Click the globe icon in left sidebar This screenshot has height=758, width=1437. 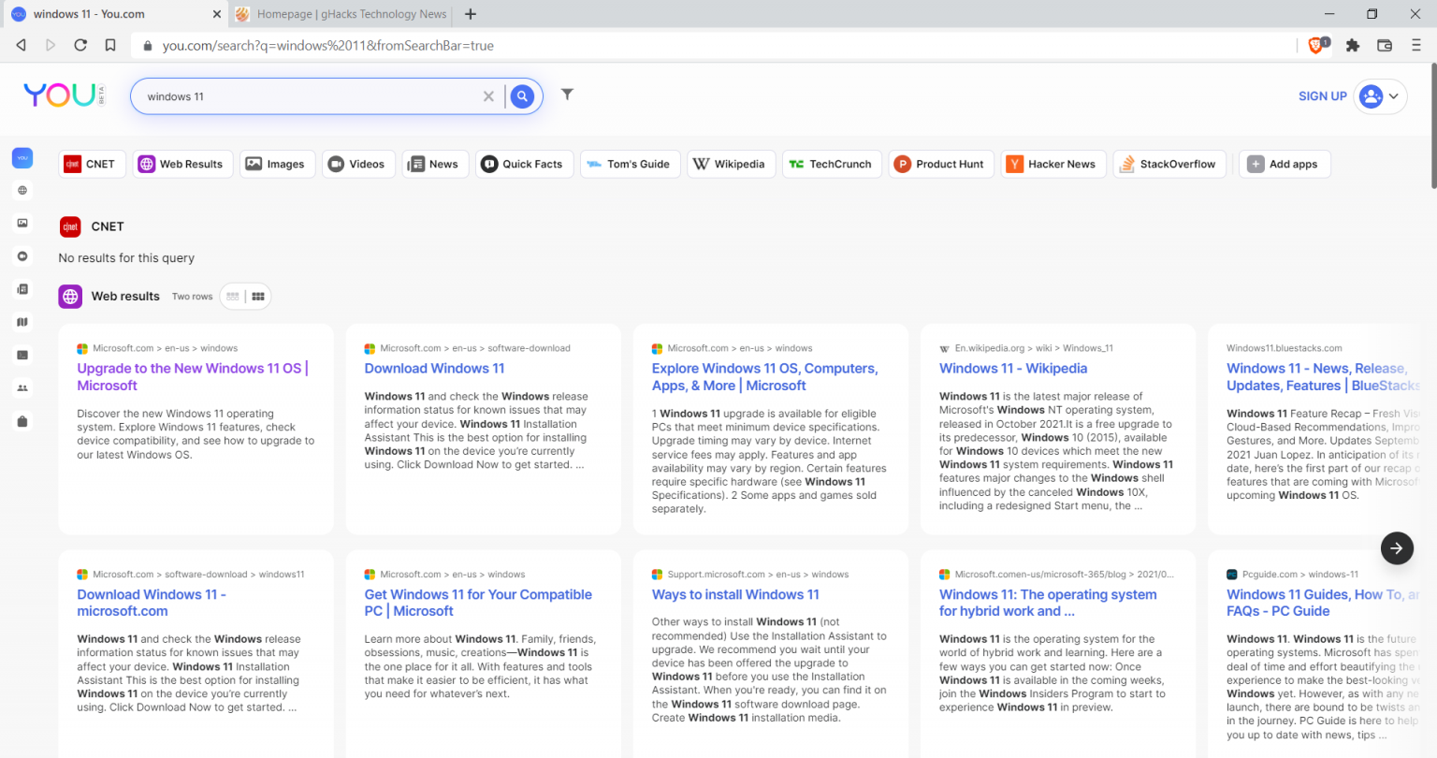click(x=22, y=190)
